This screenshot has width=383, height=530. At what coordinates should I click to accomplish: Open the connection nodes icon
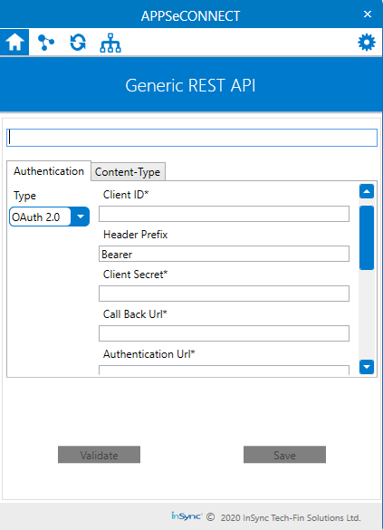tap(46, 43)
